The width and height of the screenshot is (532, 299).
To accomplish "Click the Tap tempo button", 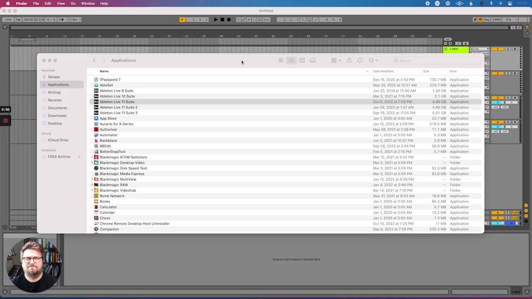I will [x=18, y=20].
